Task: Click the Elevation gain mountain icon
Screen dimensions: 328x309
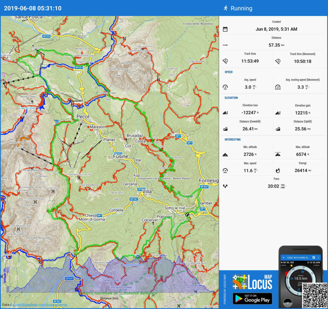Action: 278,113
